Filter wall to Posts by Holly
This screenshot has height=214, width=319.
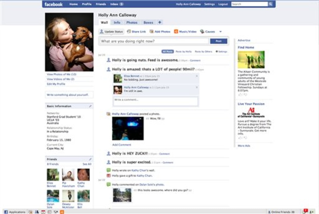point(184,52)
